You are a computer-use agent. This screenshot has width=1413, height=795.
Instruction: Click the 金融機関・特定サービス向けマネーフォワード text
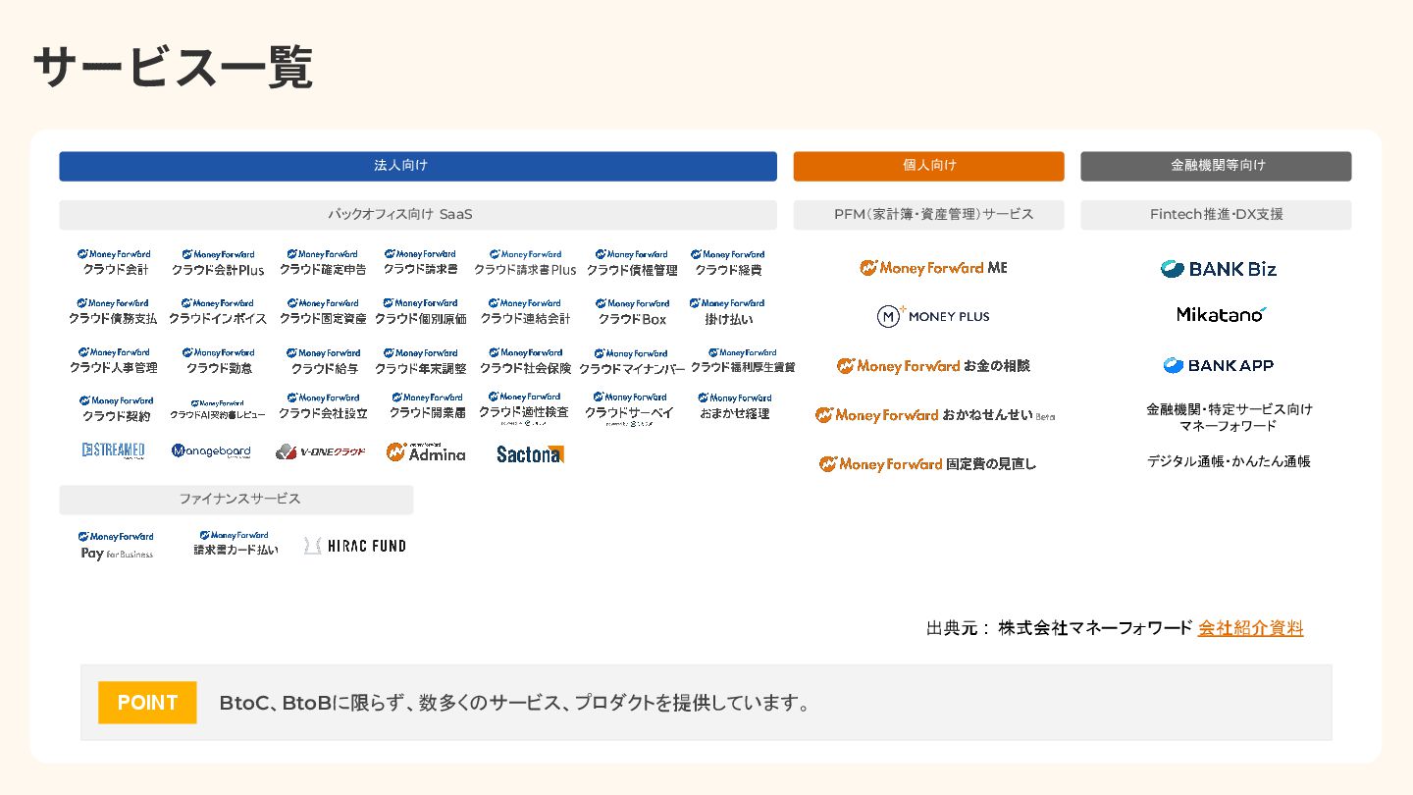coord(1229,417)
